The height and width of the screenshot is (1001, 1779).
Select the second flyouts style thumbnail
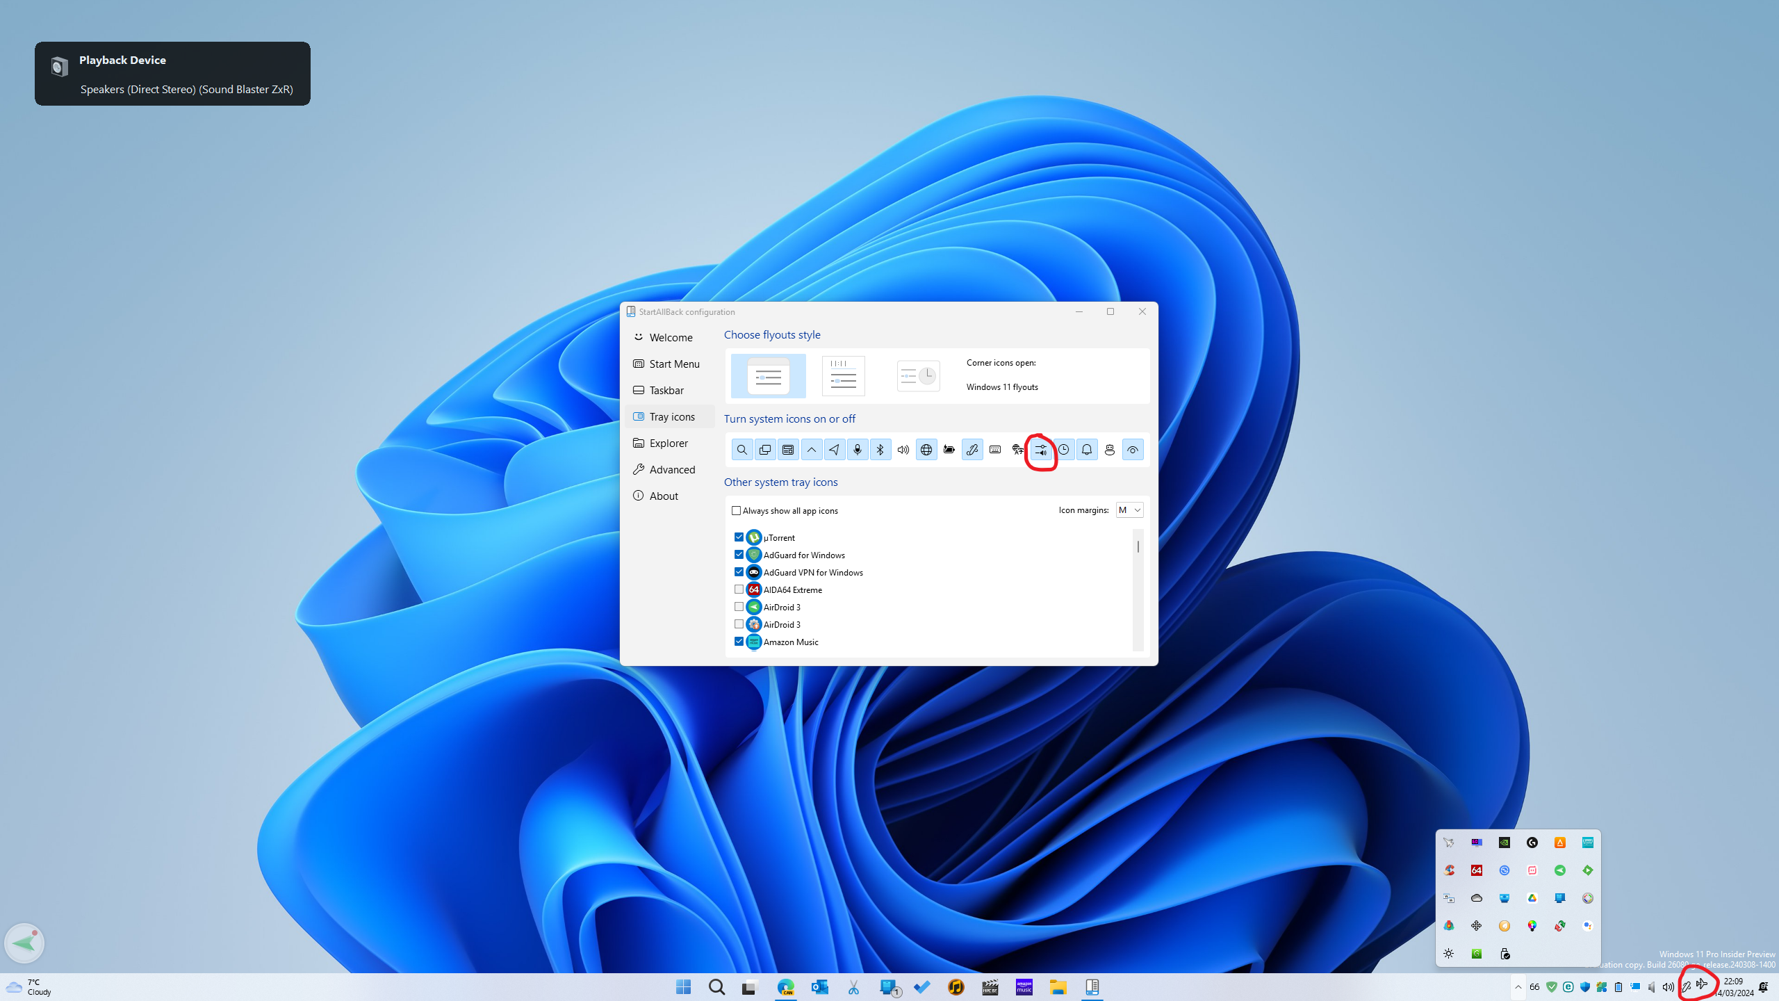[x=843, y=376]
